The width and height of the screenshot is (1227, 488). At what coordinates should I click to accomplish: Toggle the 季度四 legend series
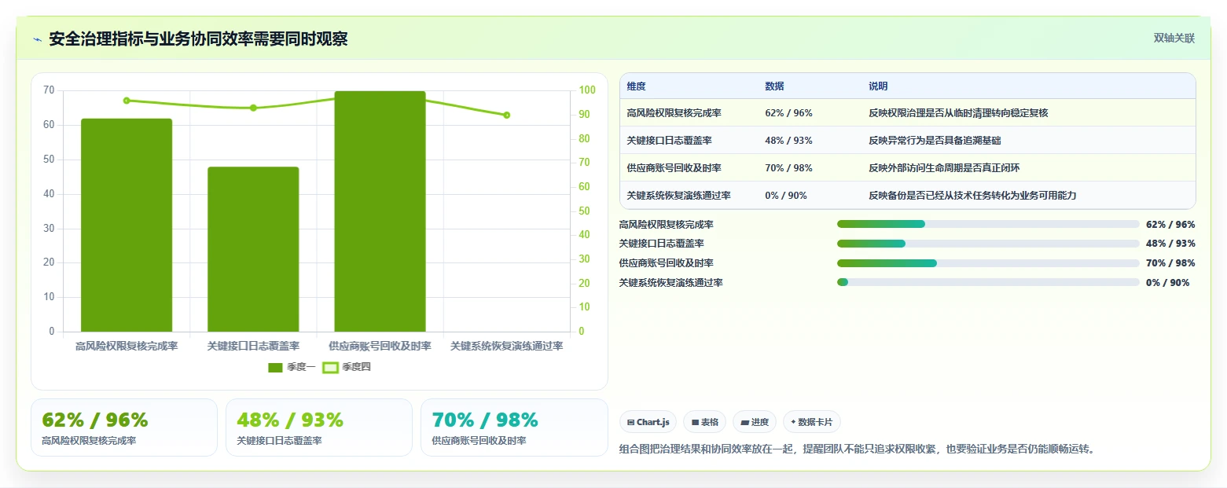(347, 367)
